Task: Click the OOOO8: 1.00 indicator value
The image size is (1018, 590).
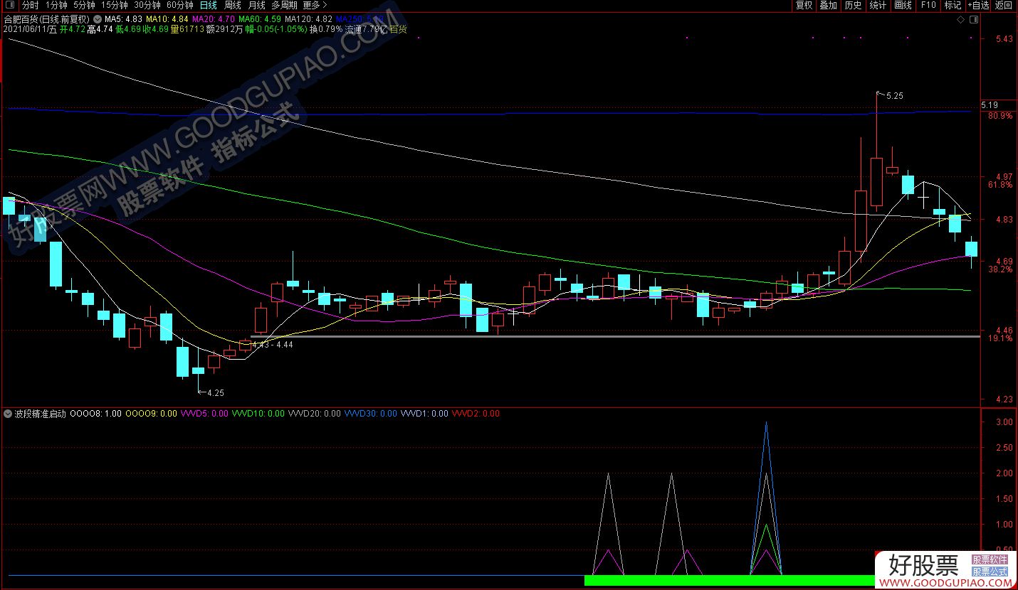Action: 96,413
